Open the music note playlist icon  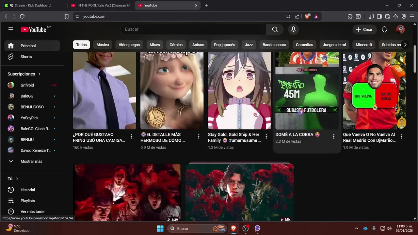click(371, 16)
